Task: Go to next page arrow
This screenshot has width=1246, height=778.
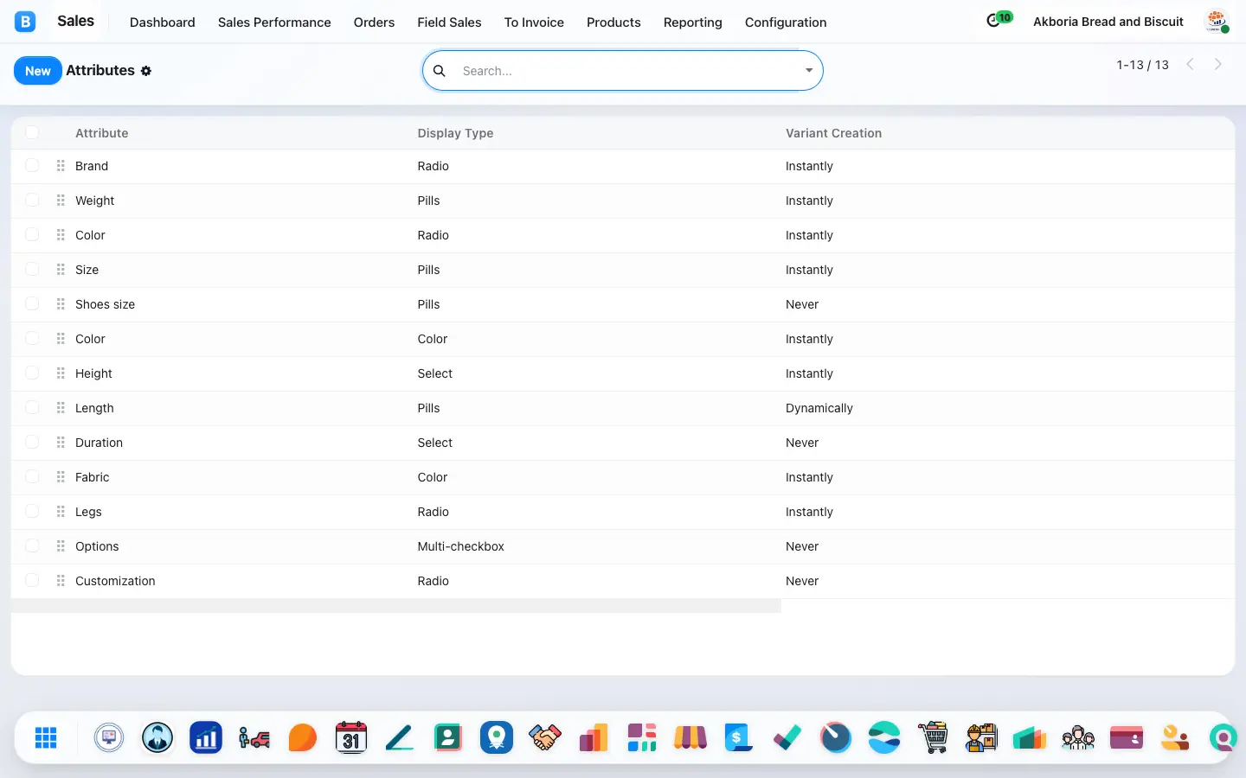Action: [1218, 64]
